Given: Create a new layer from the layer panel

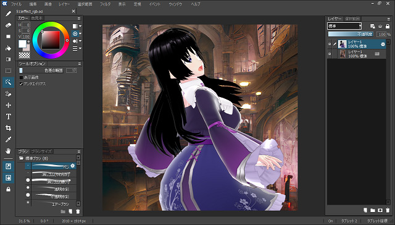Looking at the screenshot, I should click(365, 210).
